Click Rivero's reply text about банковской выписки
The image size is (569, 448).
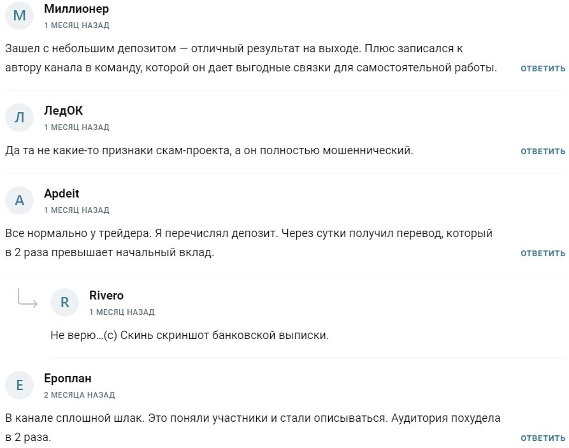pos(189,335)
